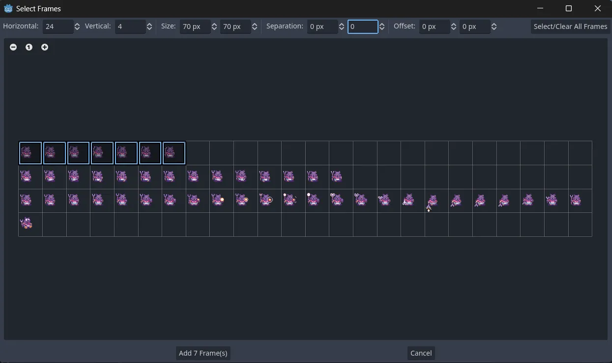The height and width of the screenshot is (363, 612).
Task: Click the zoom in plus icon
Action: pos(45,47)
